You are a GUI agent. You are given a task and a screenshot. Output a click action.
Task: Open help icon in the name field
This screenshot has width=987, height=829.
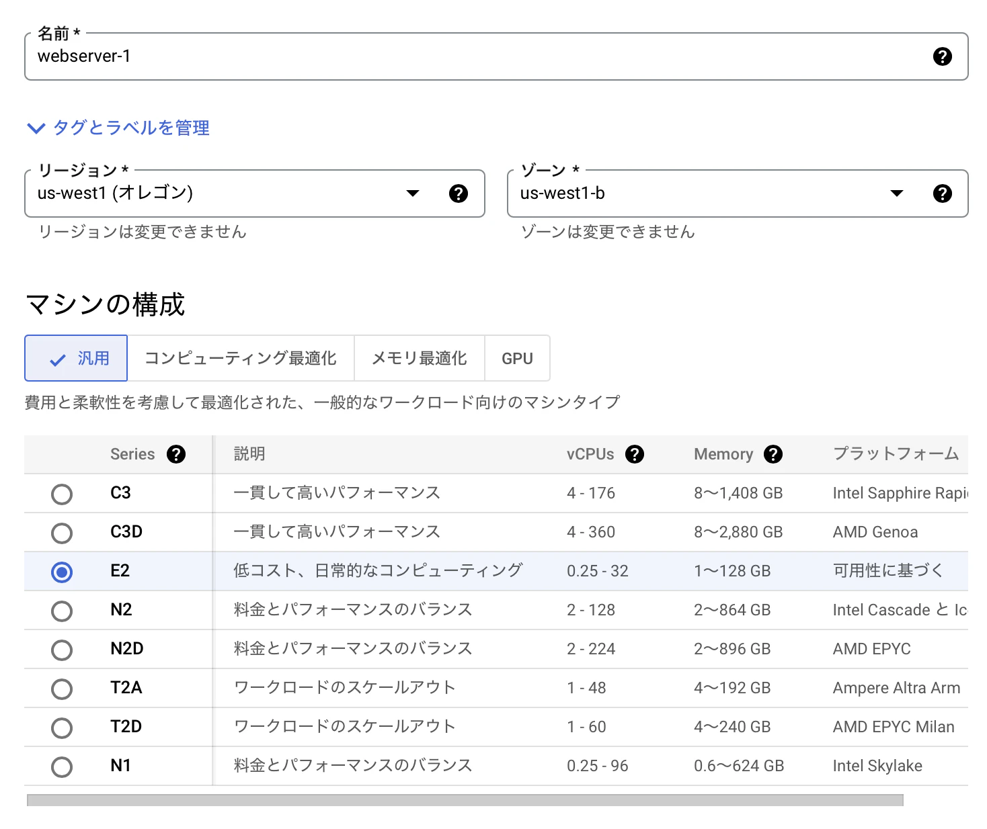(x=943, y=56)
